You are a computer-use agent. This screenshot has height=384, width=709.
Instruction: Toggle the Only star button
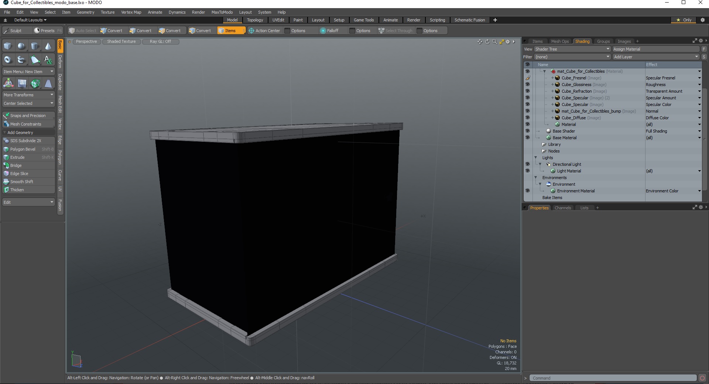tap(684, 20)
